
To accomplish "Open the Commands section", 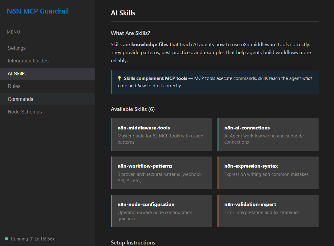I will point(20,99).
